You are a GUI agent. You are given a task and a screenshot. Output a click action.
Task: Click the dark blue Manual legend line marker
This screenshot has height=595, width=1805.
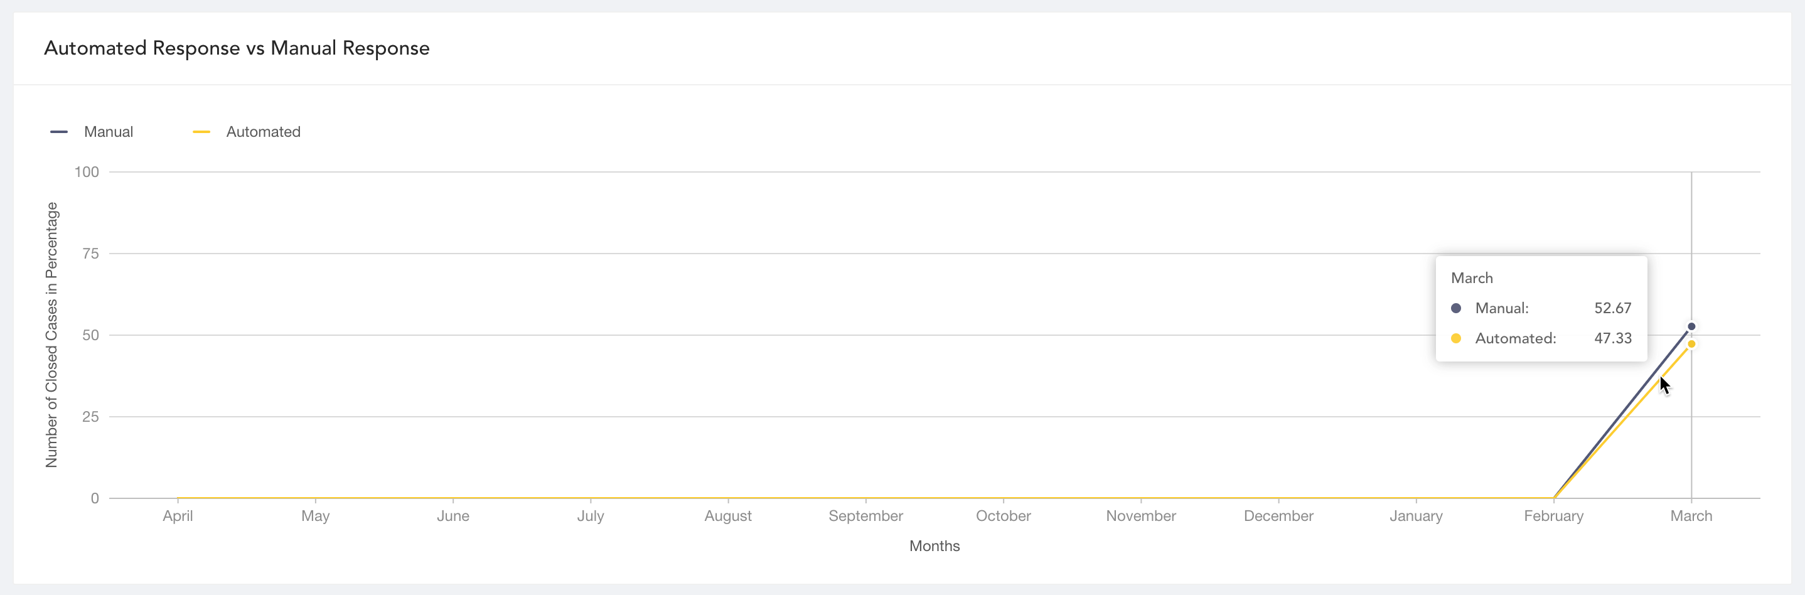pos(59,132)
